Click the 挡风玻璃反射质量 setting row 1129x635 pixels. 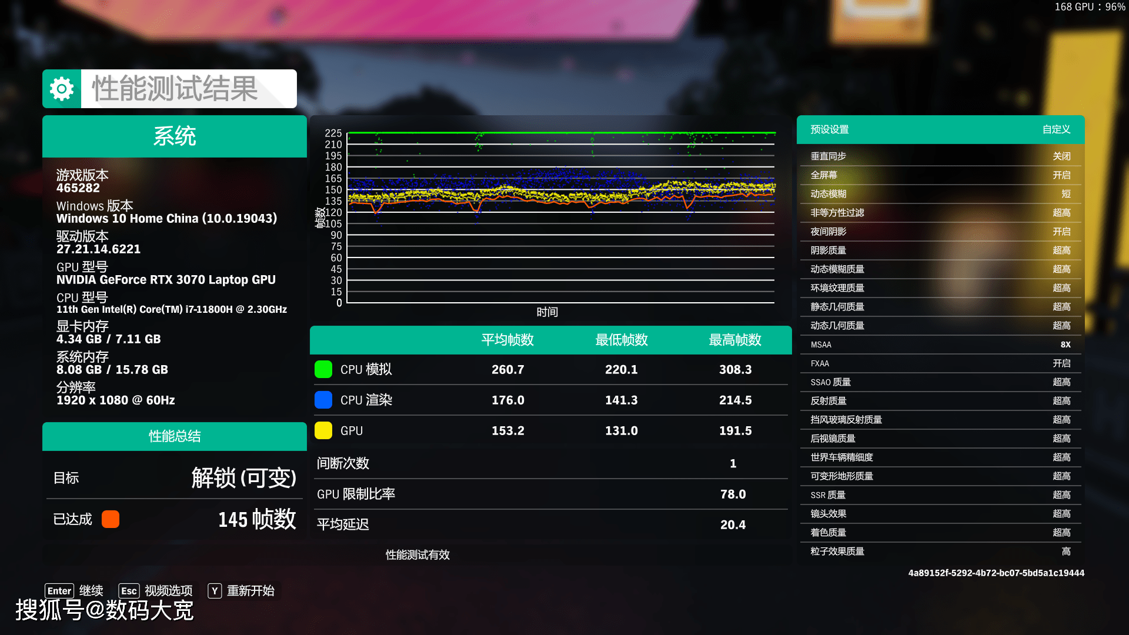pos(941,420)
